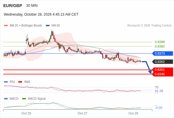Click the 30 MIN timeframe label

click(x=32, y=6)
